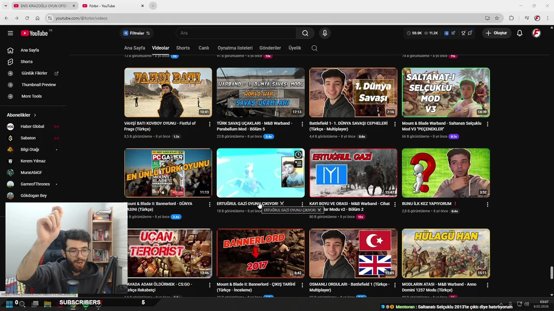Bookmark this page with the star

point(497,18)
